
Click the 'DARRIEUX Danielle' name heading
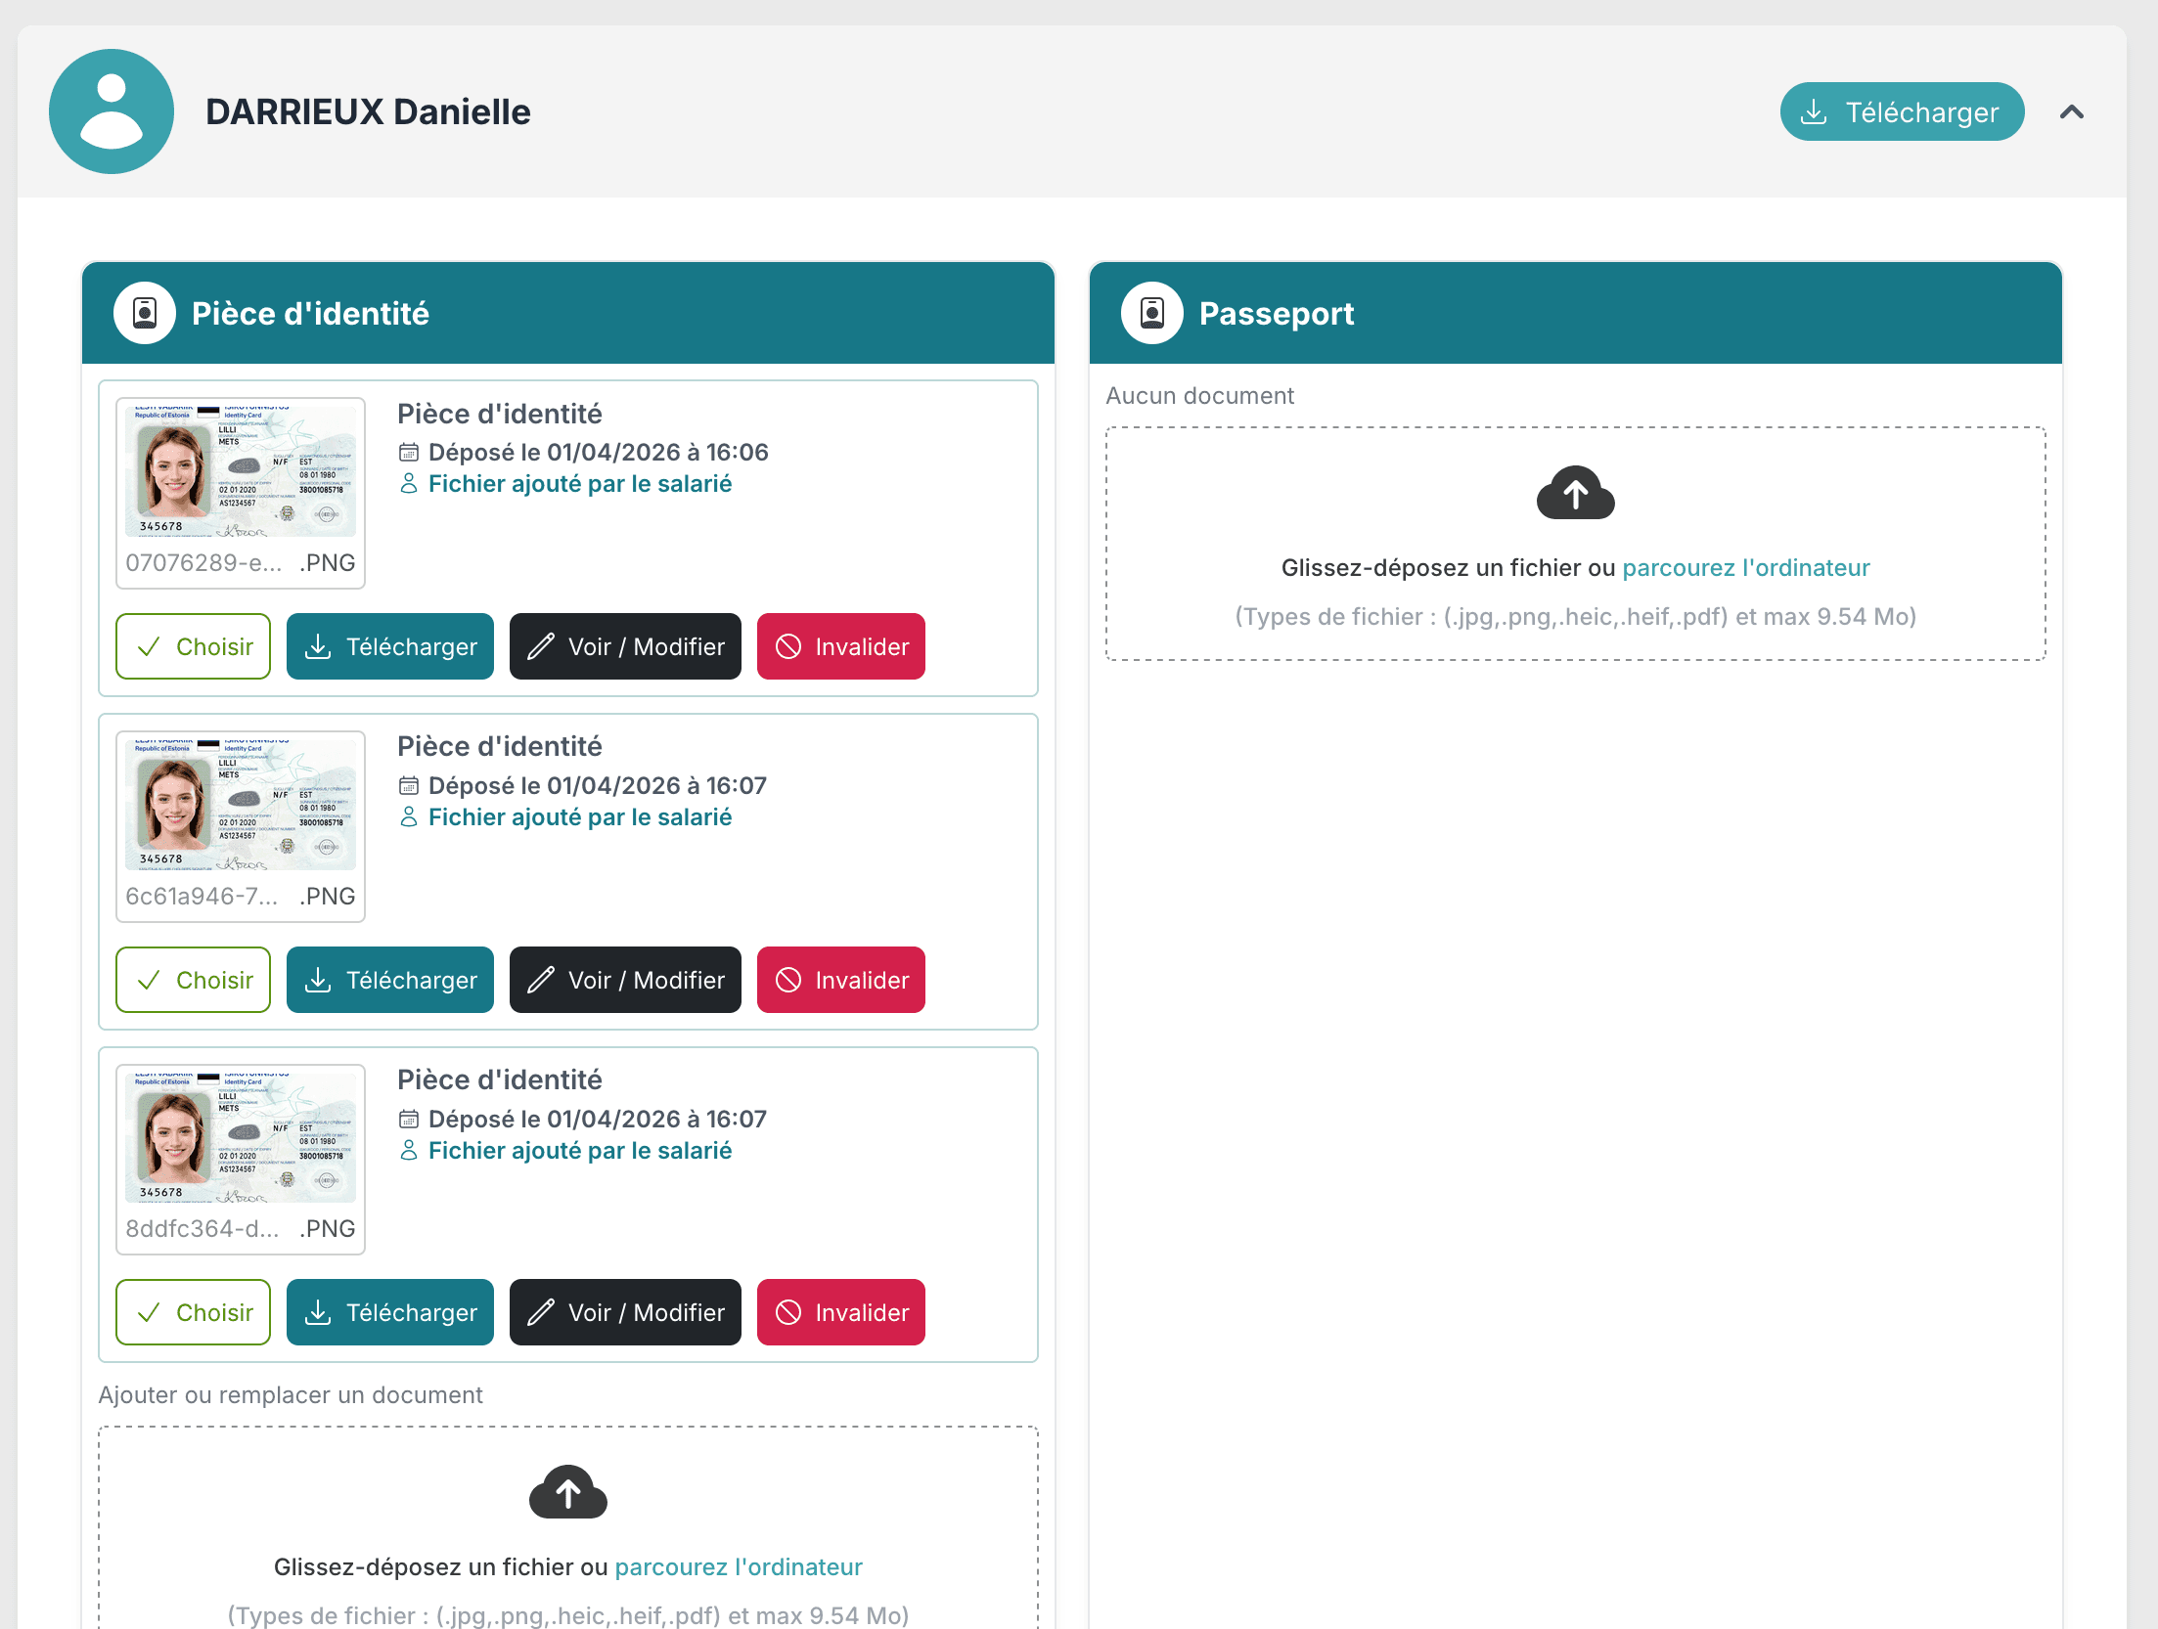[x=368, y=111]
